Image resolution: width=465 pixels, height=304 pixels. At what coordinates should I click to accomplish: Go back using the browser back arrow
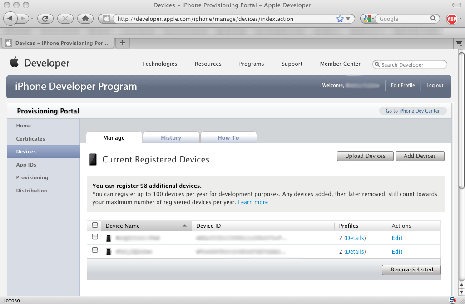click(10, 19)
